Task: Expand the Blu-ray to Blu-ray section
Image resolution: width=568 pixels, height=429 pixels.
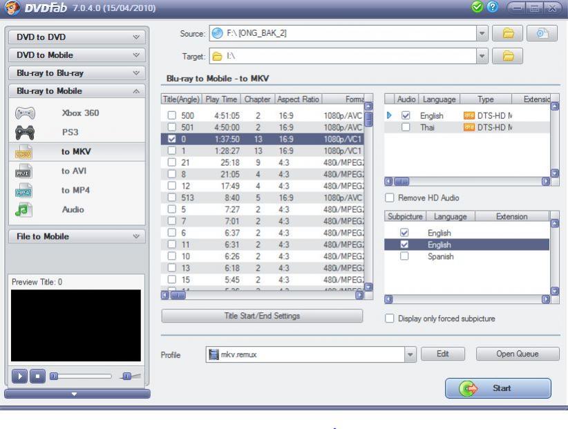Action: [77, 73]
